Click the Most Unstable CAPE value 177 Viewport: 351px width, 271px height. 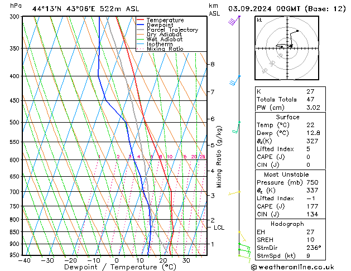(x=312, y=206)
